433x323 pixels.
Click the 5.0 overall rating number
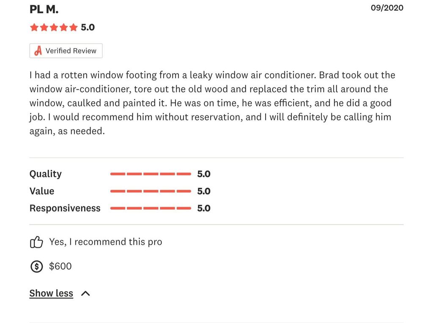click(x=88, y=27)
